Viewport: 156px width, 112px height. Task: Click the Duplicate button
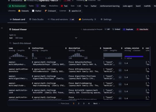tap(128, 29)
